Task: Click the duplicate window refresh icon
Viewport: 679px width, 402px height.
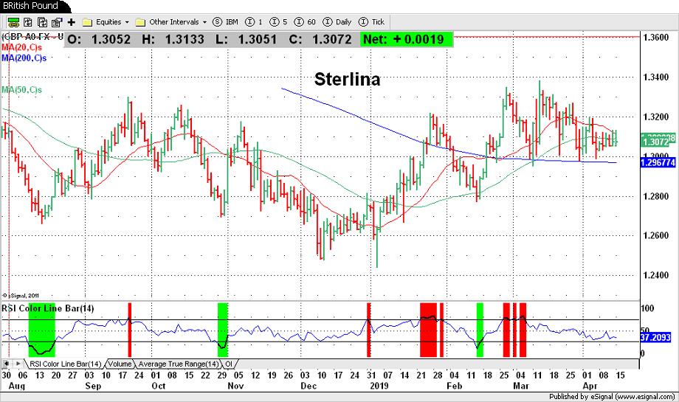Action: click(43, 22)
